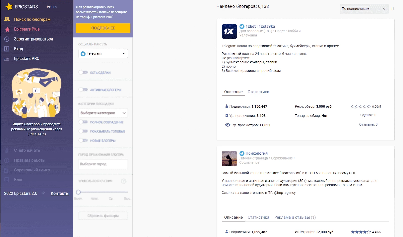
Task: Open the 1xbet | 1xstavka channel link
Action: click(260, 26)
